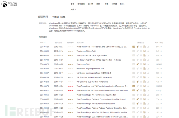Click the document icon in the SSV-96337 row
The image size is (179, 118).
144,73
